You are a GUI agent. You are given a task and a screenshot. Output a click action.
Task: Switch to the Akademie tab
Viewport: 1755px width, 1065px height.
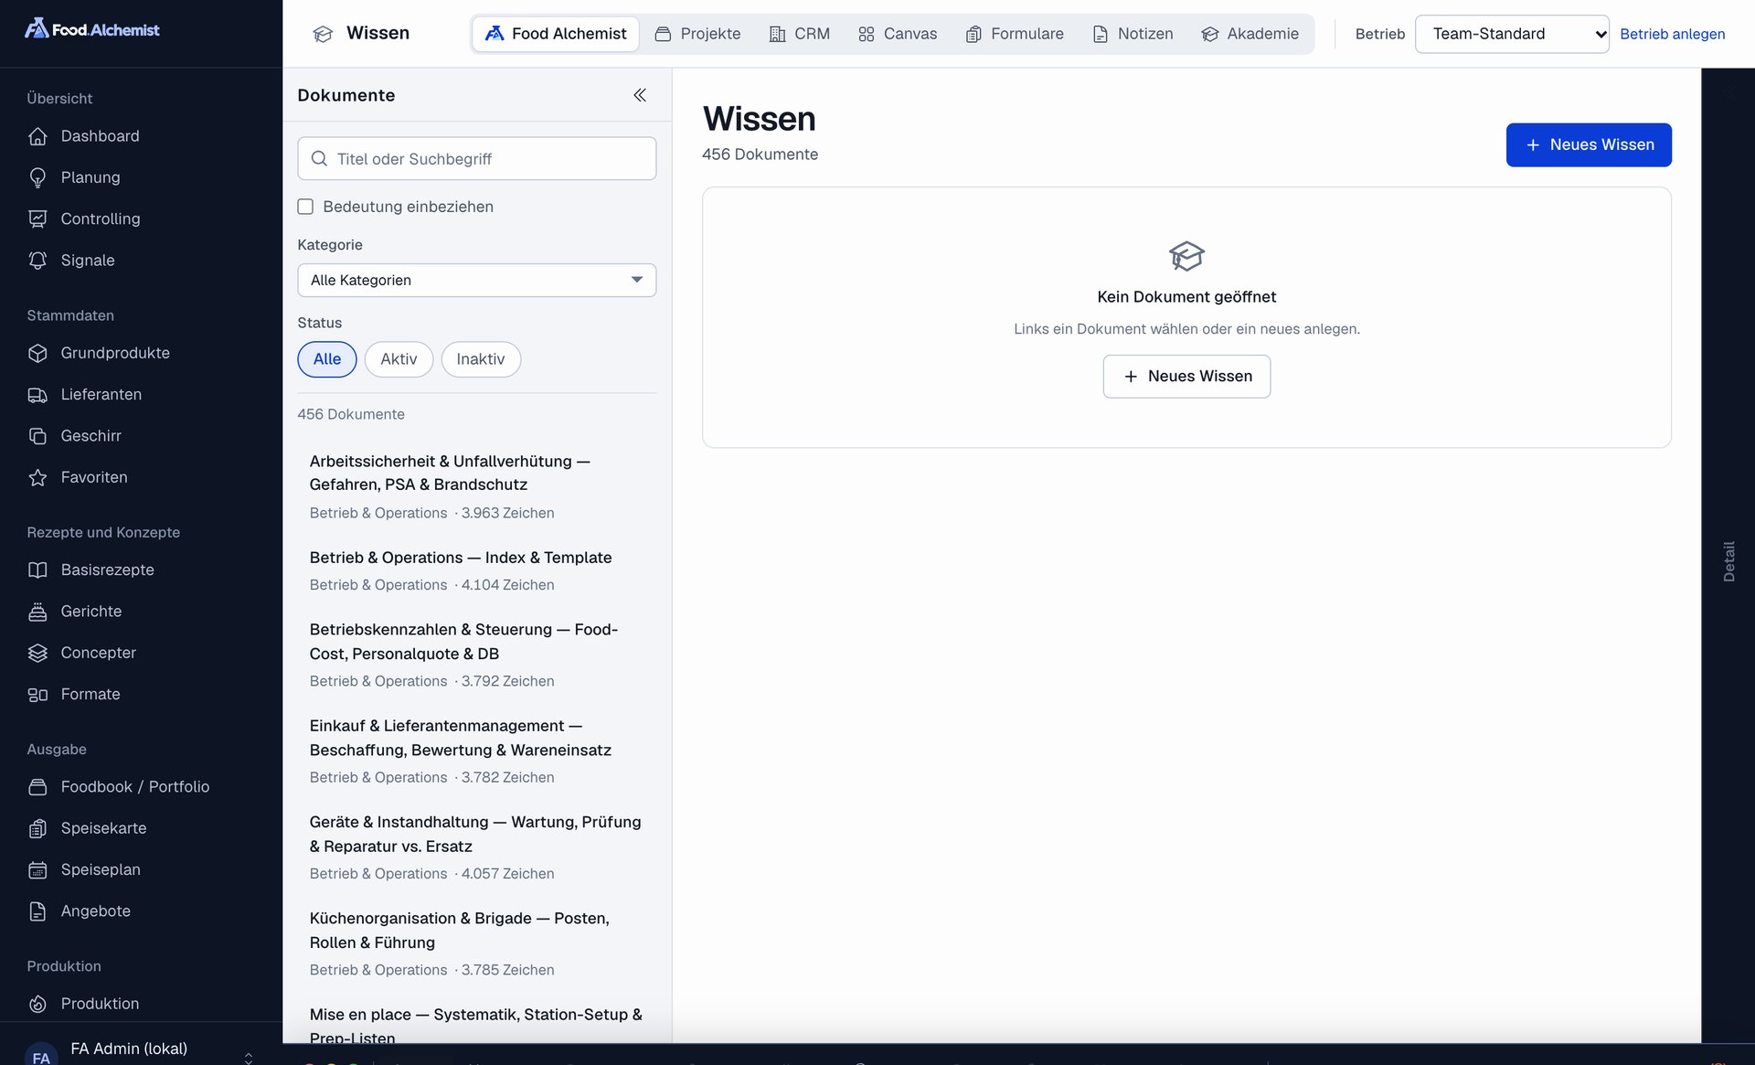coord(1250,34)
